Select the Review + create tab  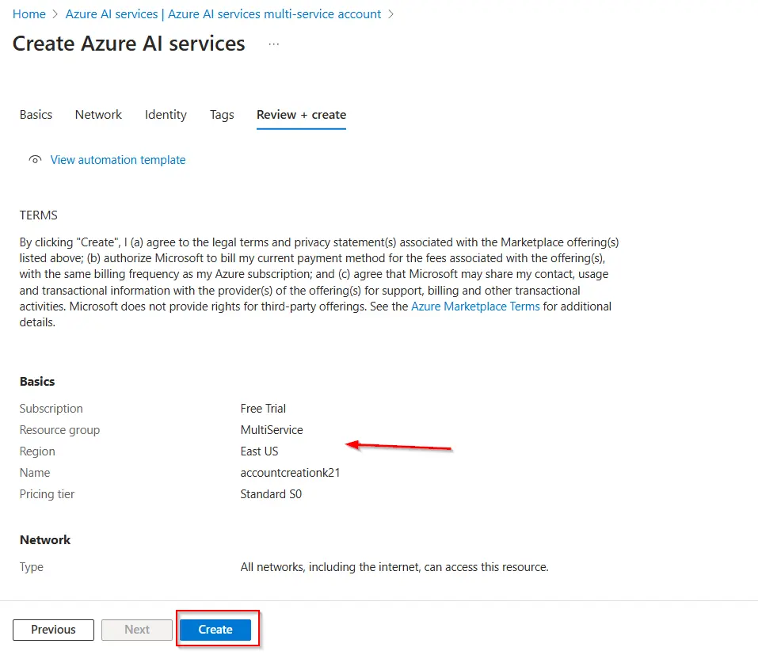tap(301, 115)
